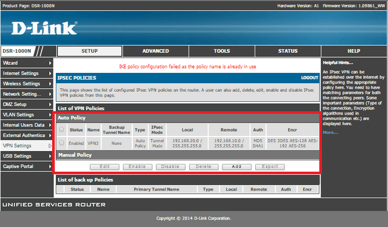
Task: Expand the Internet Settings submenu arrow
Action: [50, 73]
